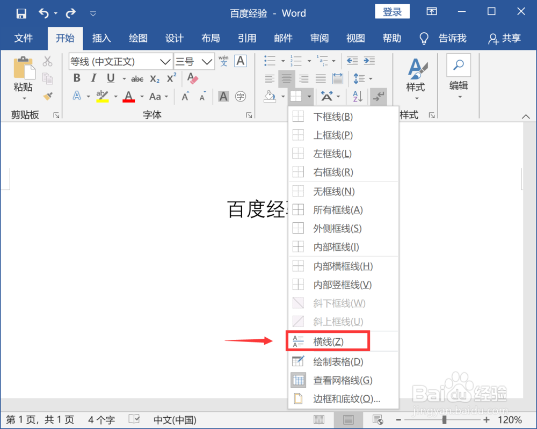Viewport: 537px width, 429px height.
Task: Click the 告诉我 tell me box
Action: [x=443, y=38]
